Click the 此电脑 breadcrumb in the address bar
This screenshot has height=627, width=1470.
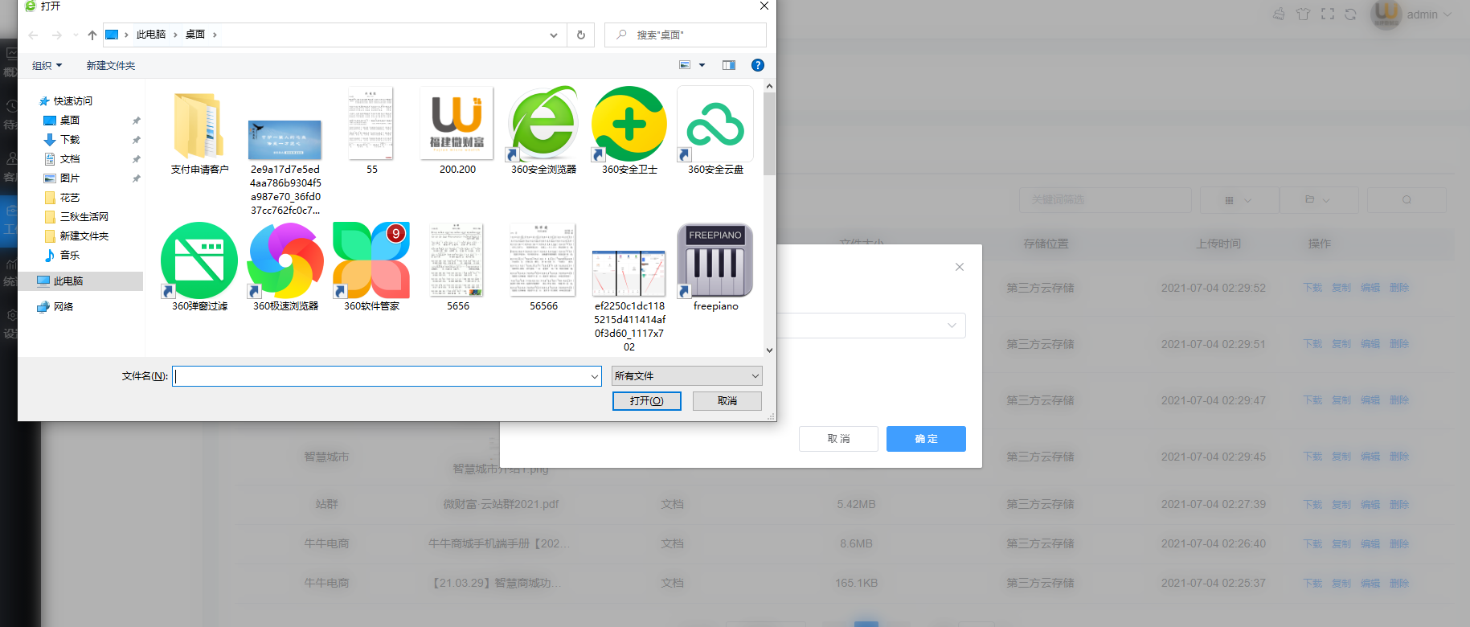point(151,35)
